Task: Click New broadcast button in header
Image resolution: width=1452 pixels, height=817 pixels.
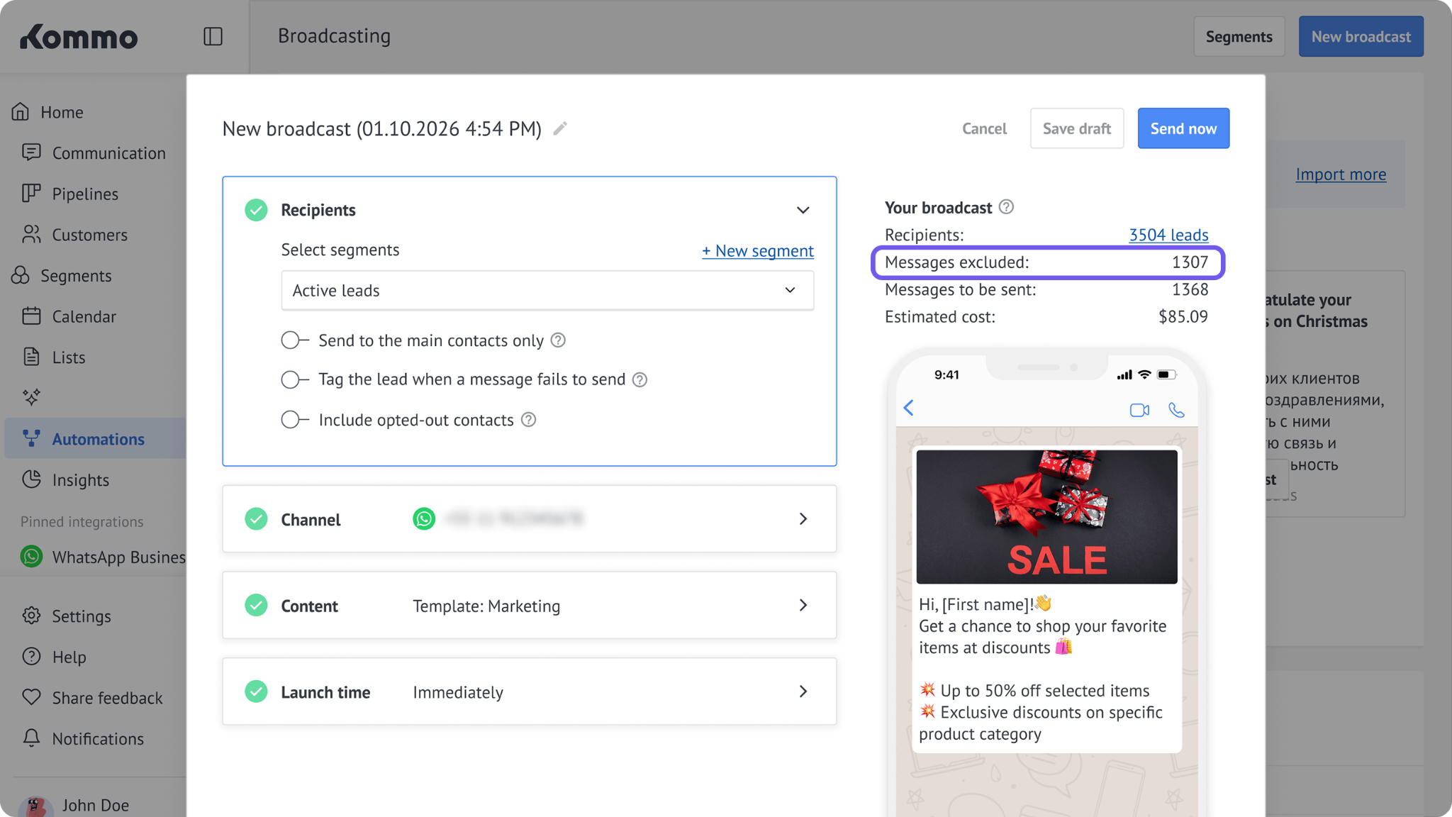Action: pos(1361,36)
